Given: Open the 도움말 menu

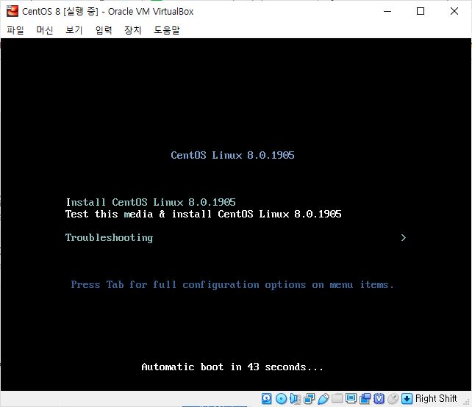Looking at the screenshot, I should click(x=167, y=30).
